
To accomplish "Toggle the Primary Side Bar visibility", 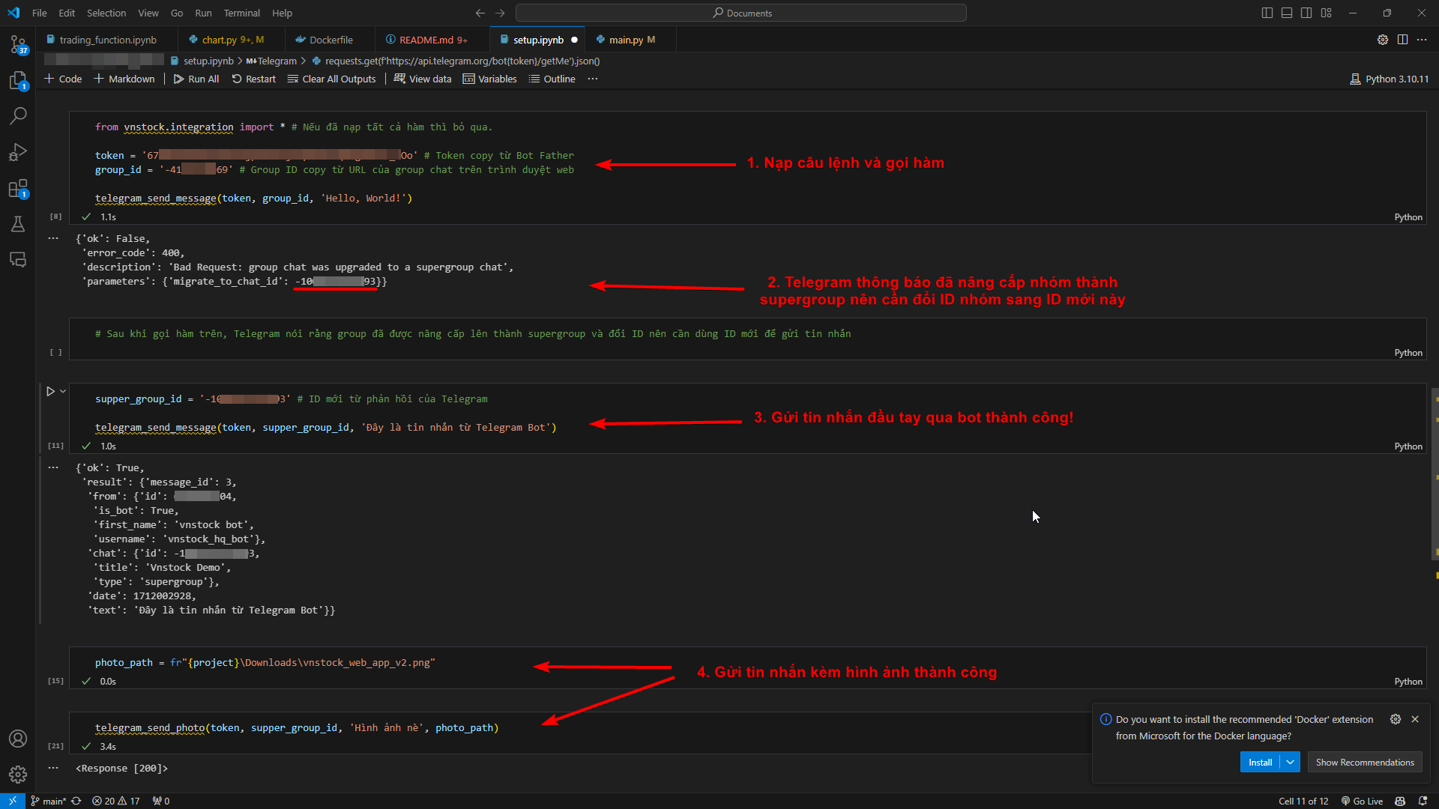I will pos(1267,13).
